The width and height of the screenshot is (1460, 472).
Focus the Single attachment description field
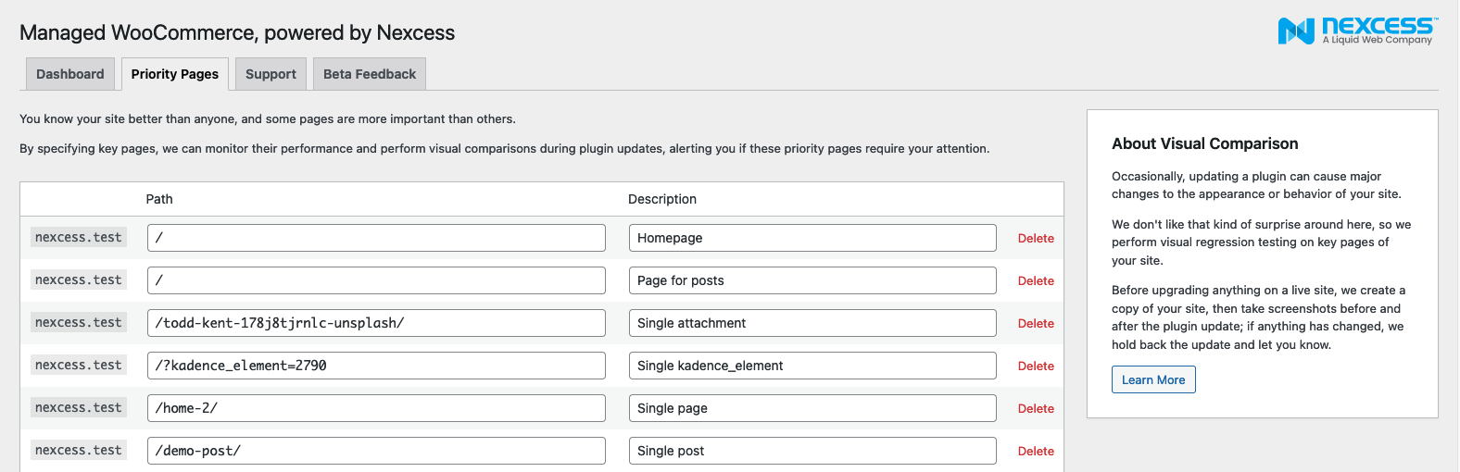(812, 323)
